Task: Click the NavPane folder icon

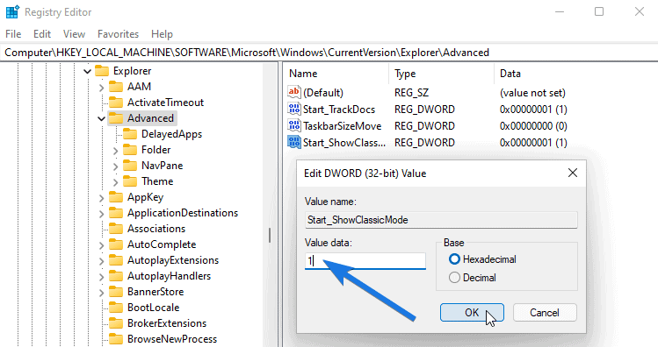Action: tap(130, 166)
